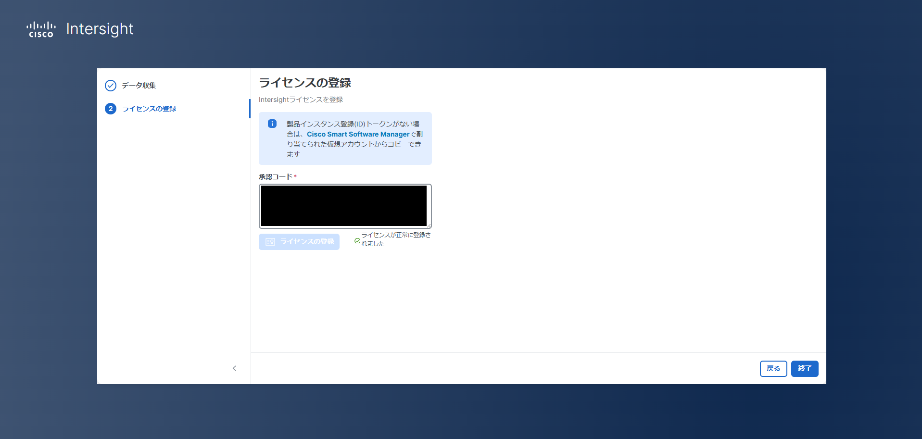Click the 承認コード field label

point(276,177)
